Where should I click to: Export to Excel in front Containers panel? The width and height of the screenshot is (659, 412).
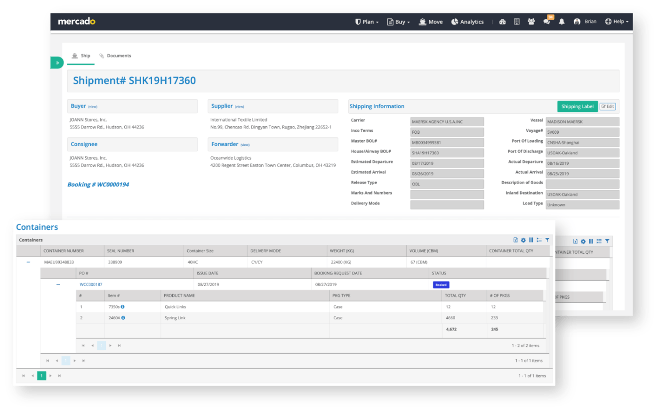(x=515, y=240)
